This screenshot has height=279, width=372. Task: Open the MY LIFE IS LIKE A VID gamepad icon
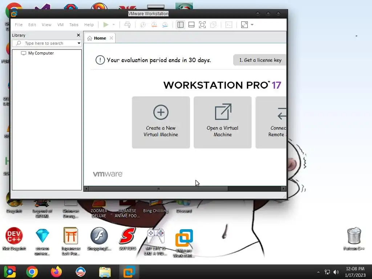(155, 242)
